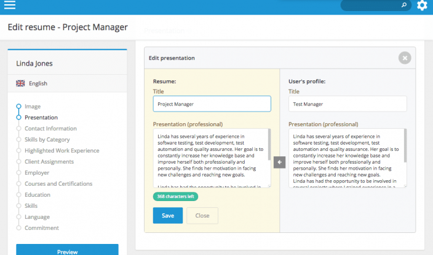Viewport: 433px width, 255px height.
Task: Click the search magnifier icon
Action: 404,6
